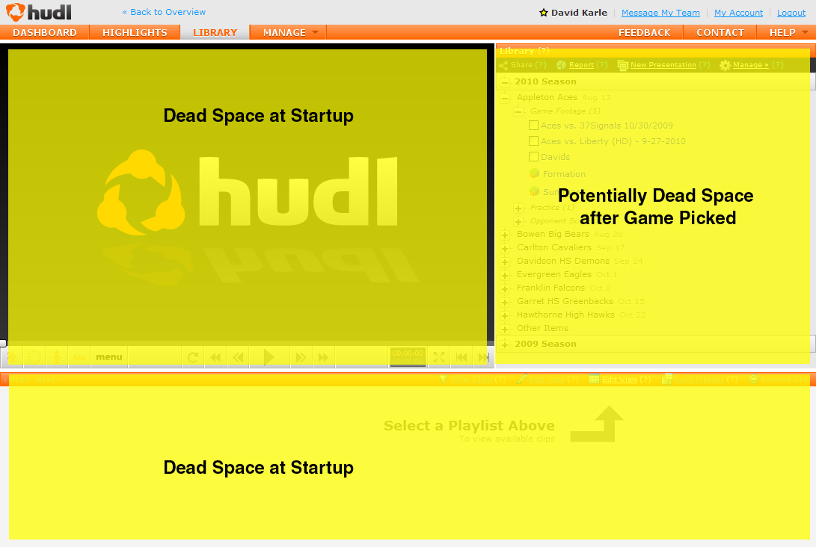
Task: Open the Highlights tab
Action: coord(135,32)
